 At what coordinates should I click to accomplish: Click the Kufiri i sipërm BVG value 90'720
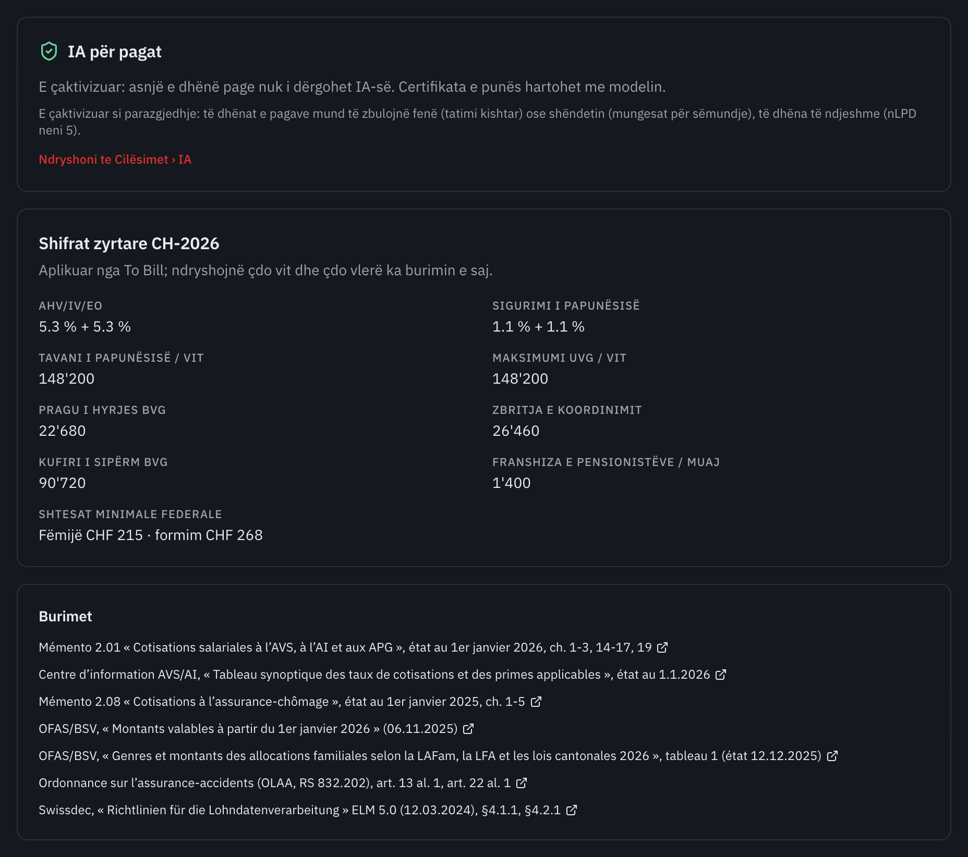pyautogui.click(x=62, y=483)
